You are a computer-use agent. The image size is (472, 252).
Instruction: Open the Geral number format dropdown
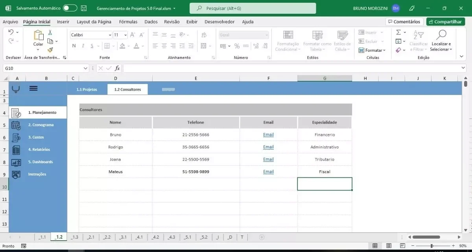click(x=266, y=35)
